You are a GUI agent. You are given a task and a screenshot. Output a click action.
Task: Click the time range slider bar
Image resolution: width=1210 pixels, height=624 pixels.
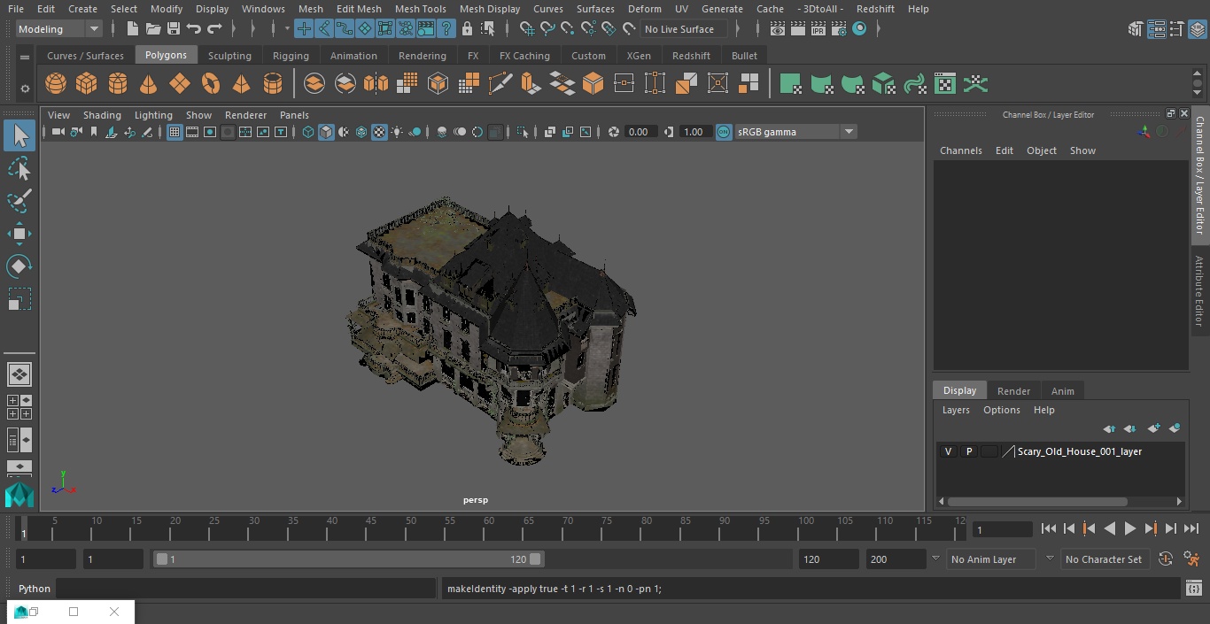point(349,559)
